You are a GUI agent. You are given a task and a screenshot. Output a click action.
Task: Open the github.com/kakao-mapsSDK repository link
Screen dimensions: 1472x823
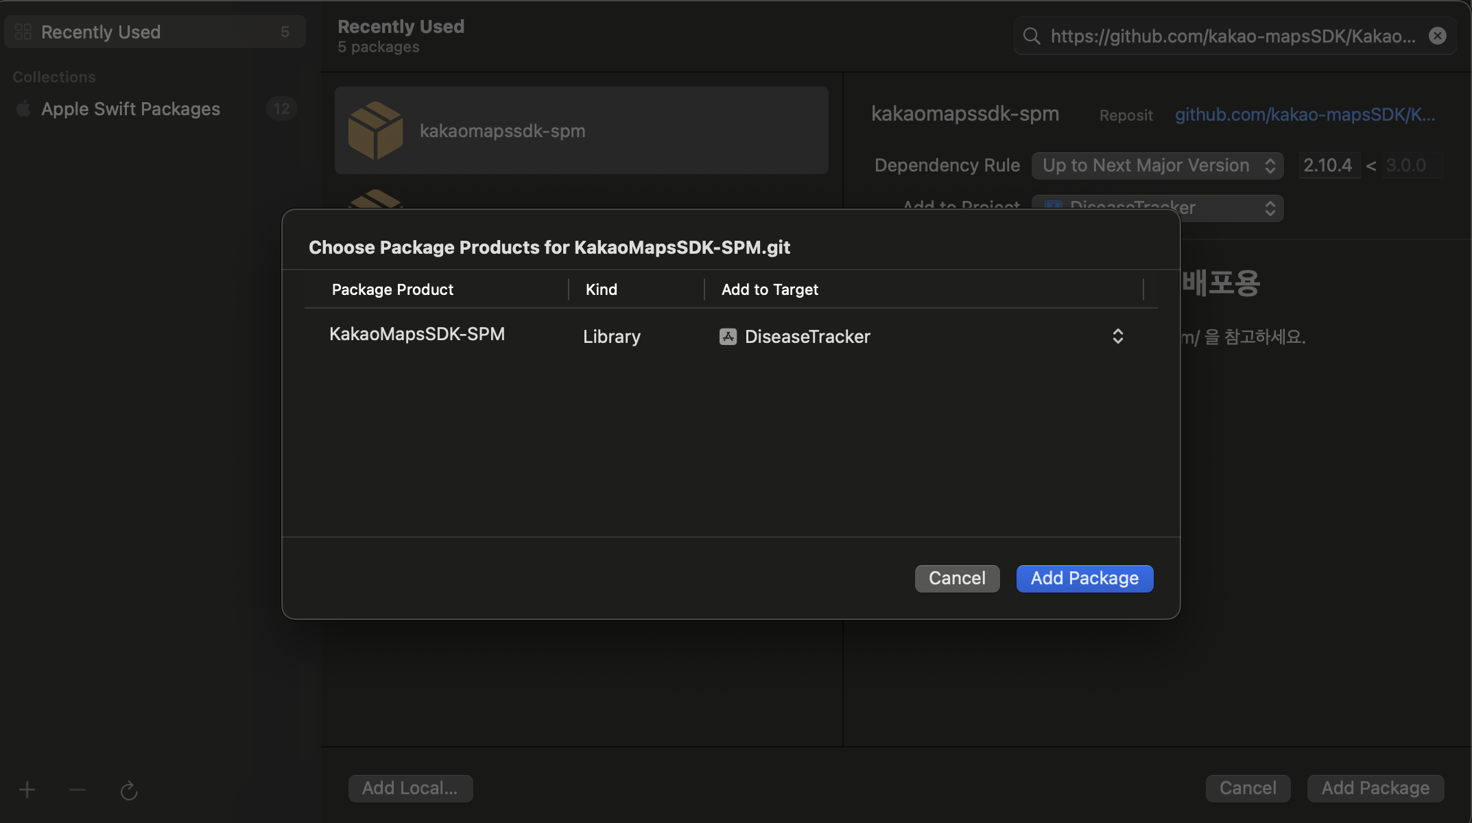point(1305,115)
